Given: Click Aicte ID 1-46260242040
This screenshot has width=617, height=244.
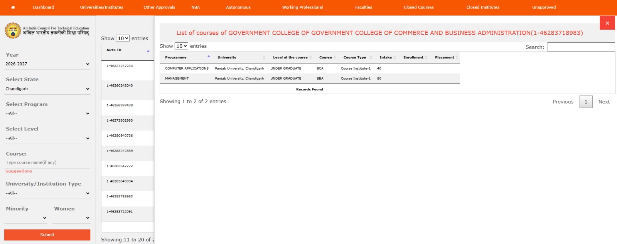Looking at the screenshot, I should pos(120,85).
